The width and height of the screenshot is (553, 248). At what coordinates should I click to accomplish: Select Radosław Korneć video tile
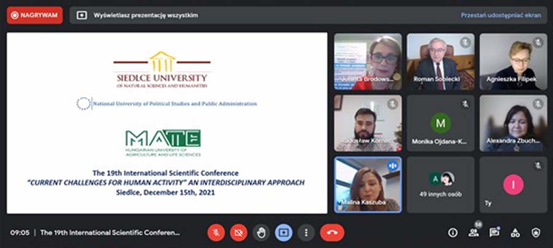[368, 123]
